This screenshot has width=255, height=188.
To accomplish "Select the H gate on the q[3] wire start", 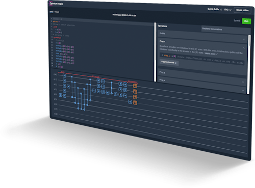I will 64,91.
